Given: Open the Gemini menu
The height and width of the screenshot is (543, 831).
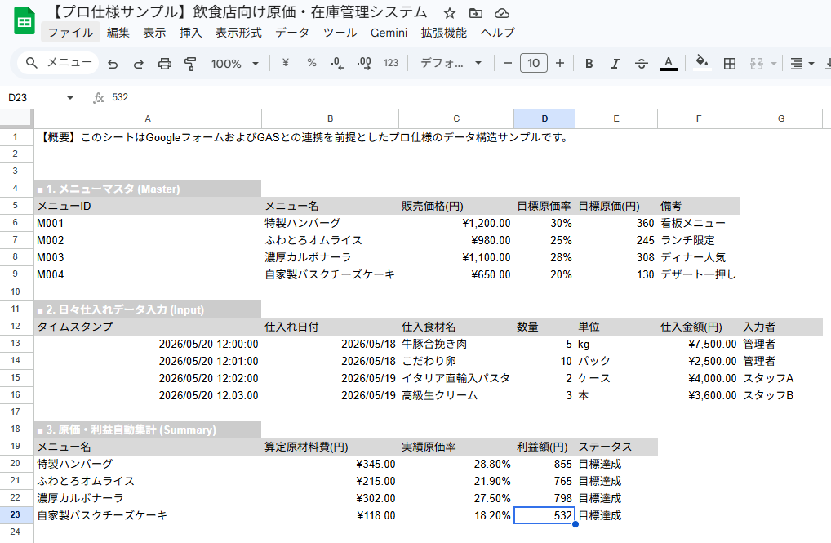Looking at the screenshot, I should click(389, 33).
